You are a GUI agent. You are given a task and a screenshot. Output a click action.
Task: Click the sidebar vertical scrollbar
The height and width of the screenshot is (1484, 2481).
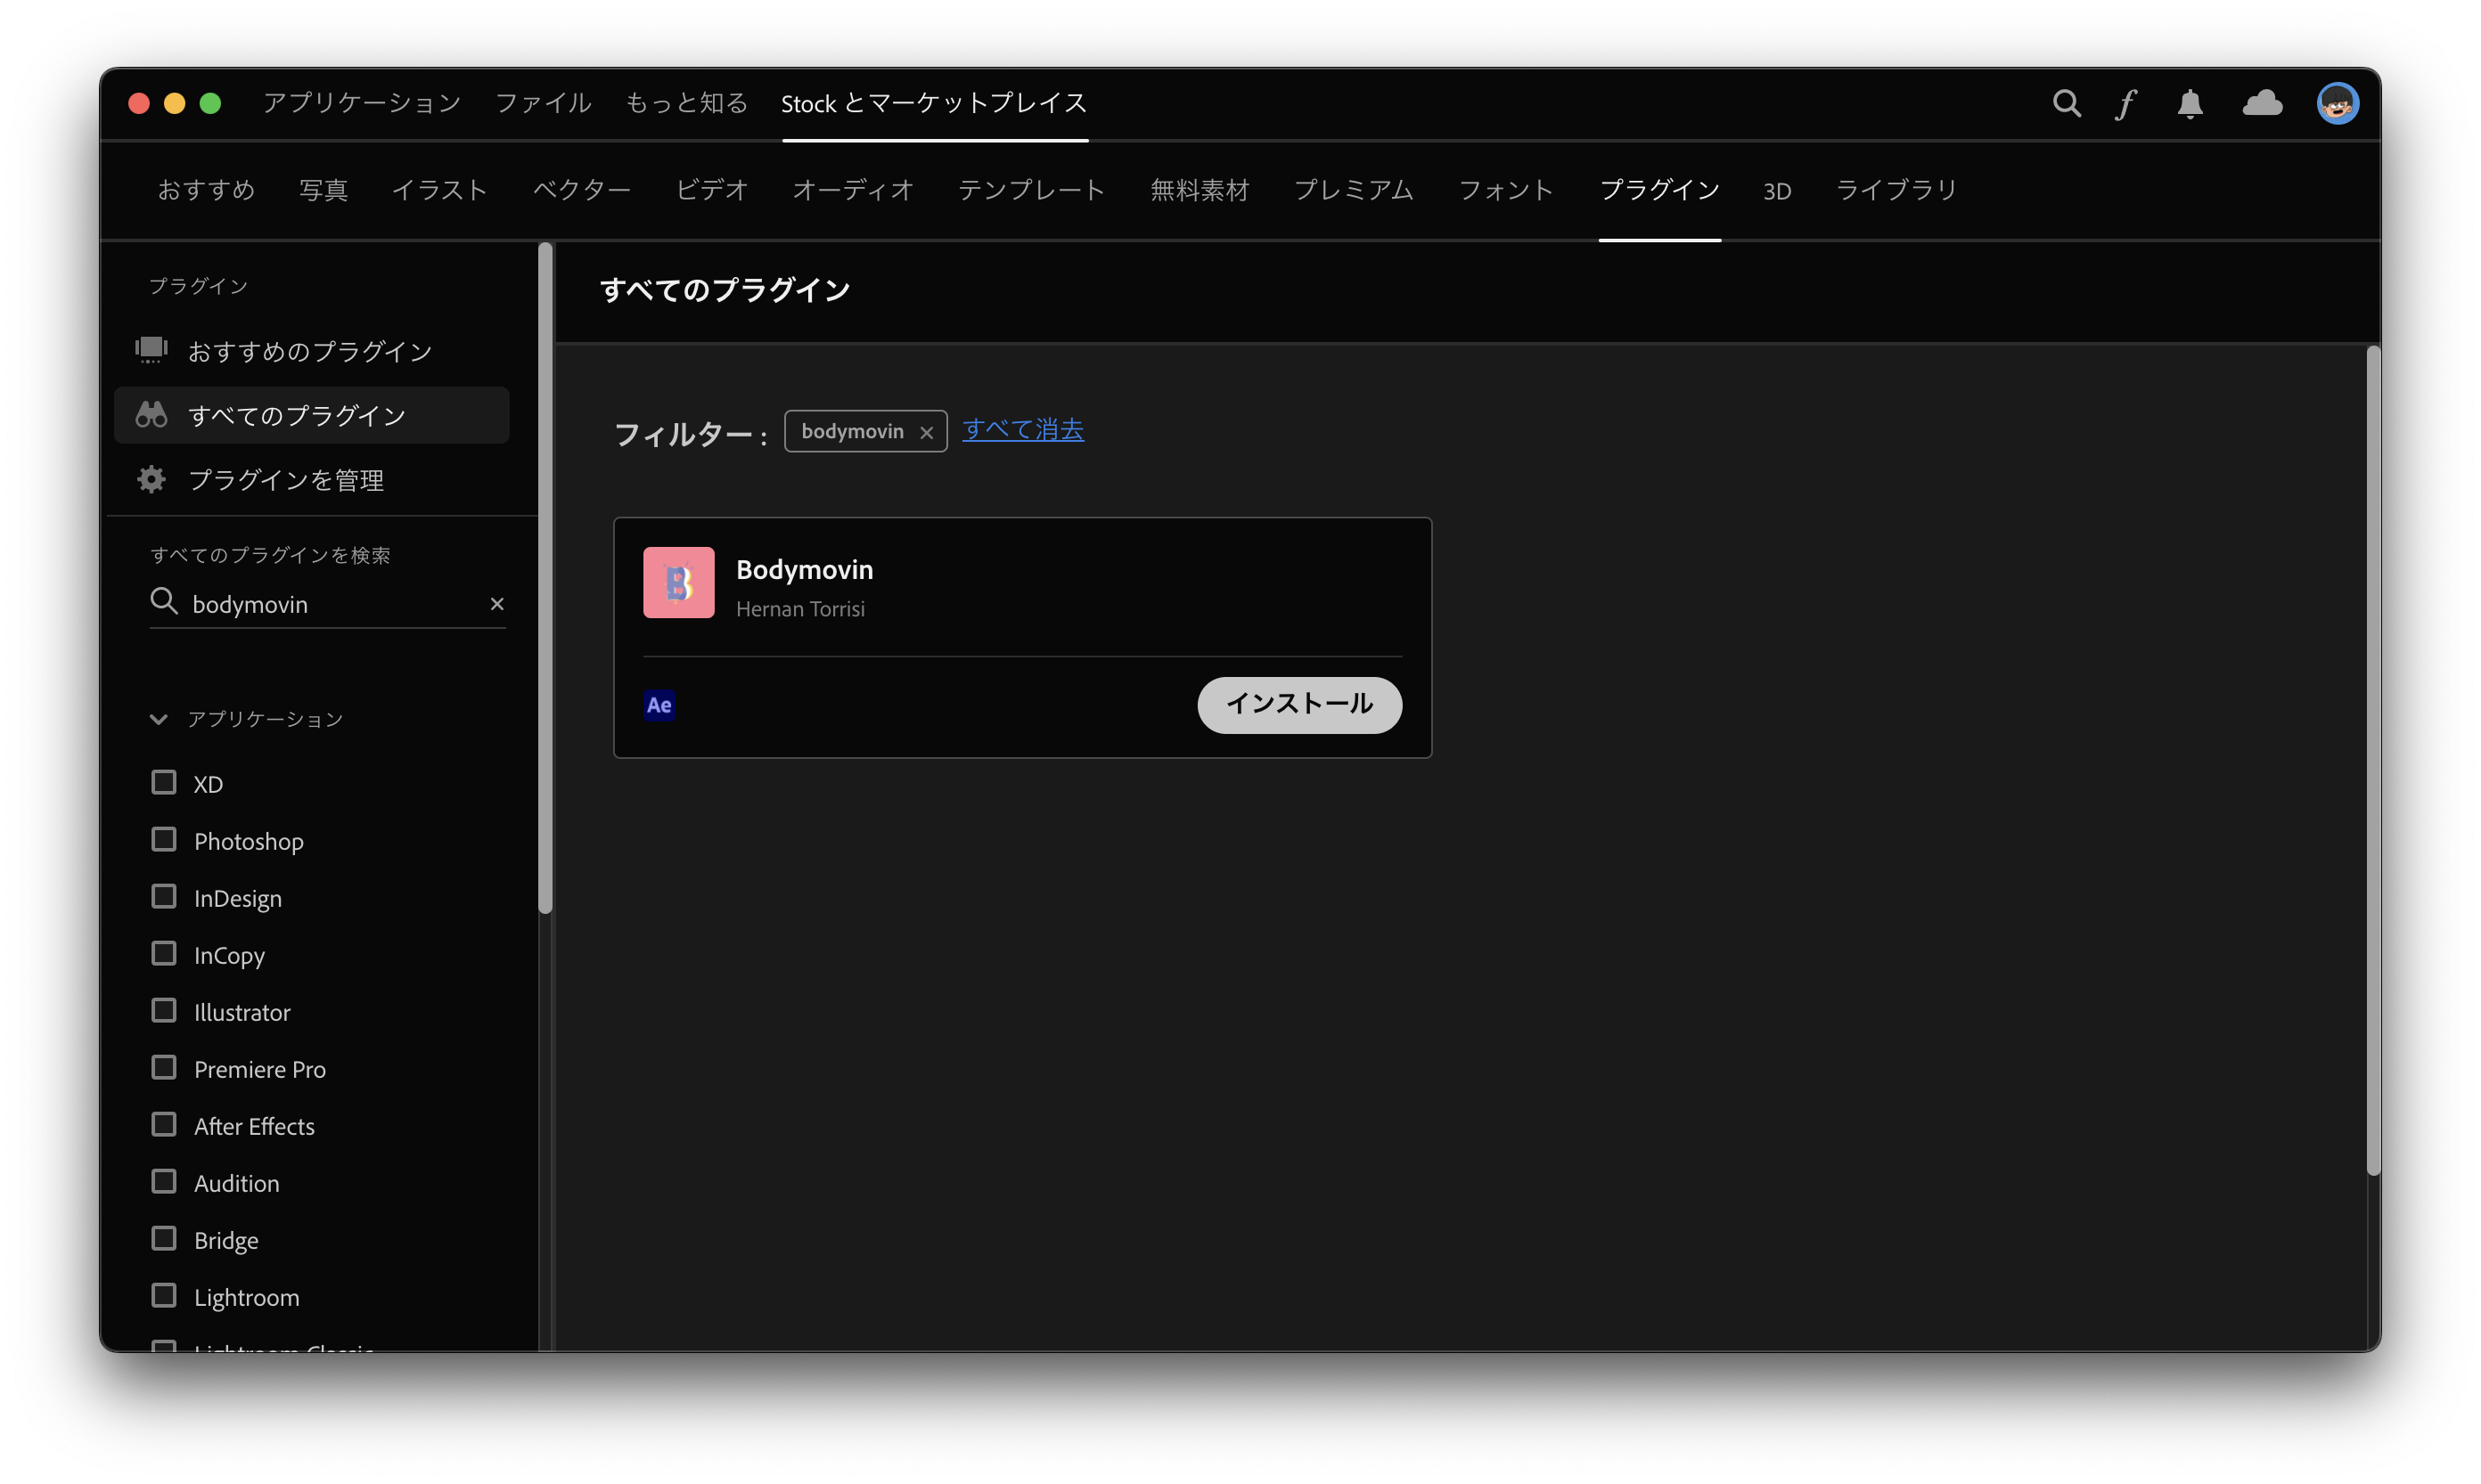coord(545,578)
